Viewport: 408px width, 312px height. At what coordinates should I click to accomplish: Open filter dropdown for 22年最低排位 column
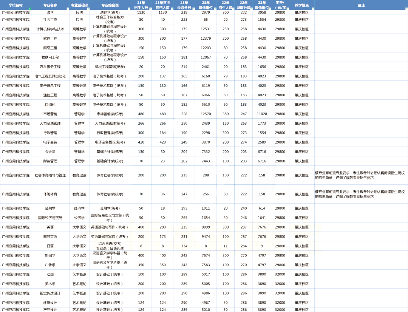coord(269,9)
